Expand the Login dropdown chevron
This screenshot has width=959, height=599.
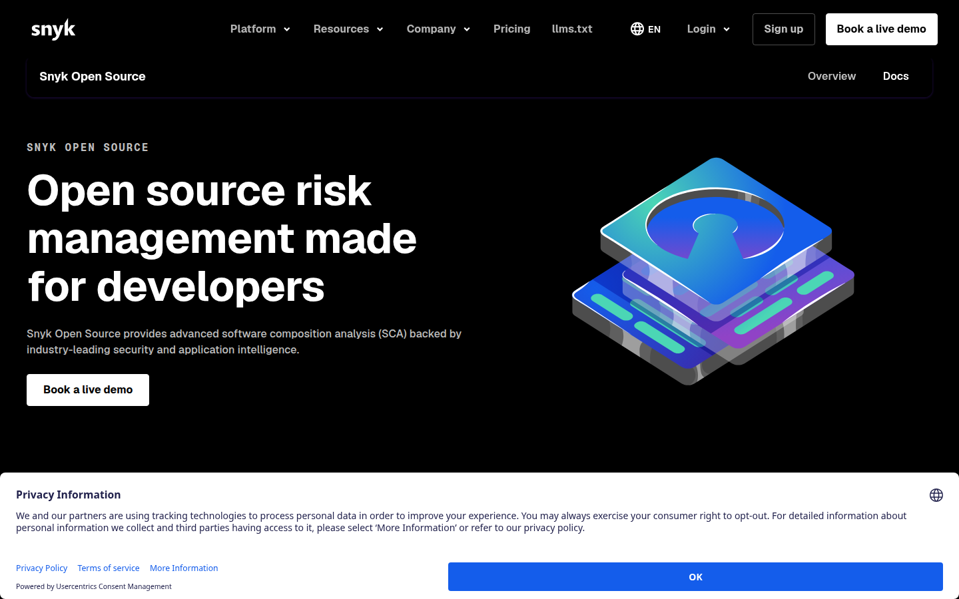[x=727, y=29]
